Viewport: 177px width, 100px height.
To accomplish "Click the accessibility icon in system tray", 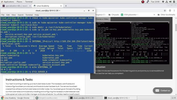I will [163, 2].
